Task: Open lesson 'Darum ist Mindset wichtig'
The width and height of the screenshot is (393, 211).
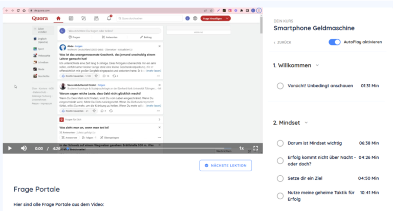Action: 315,143
